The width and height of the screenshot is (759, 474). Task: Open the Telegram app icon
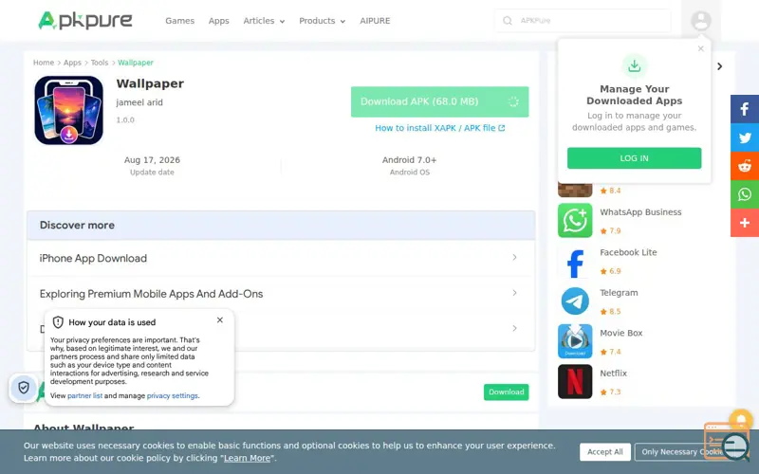point(575,301)
